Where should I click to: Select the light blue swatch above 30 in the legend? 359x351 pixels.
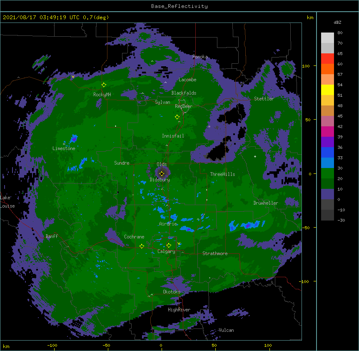pyautogui.click(x=327, y=163)
